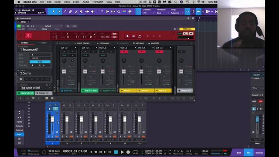This screenshot has width=279, height=157.
Task: Click the MPC overdub circle button
Action: click(x=134, y=36)
